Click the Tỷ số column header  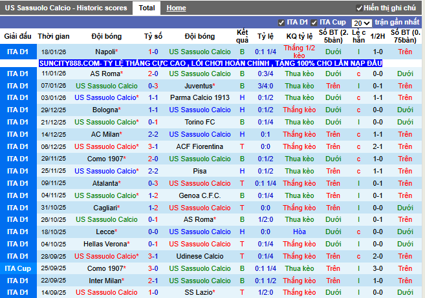click(153, 36)
